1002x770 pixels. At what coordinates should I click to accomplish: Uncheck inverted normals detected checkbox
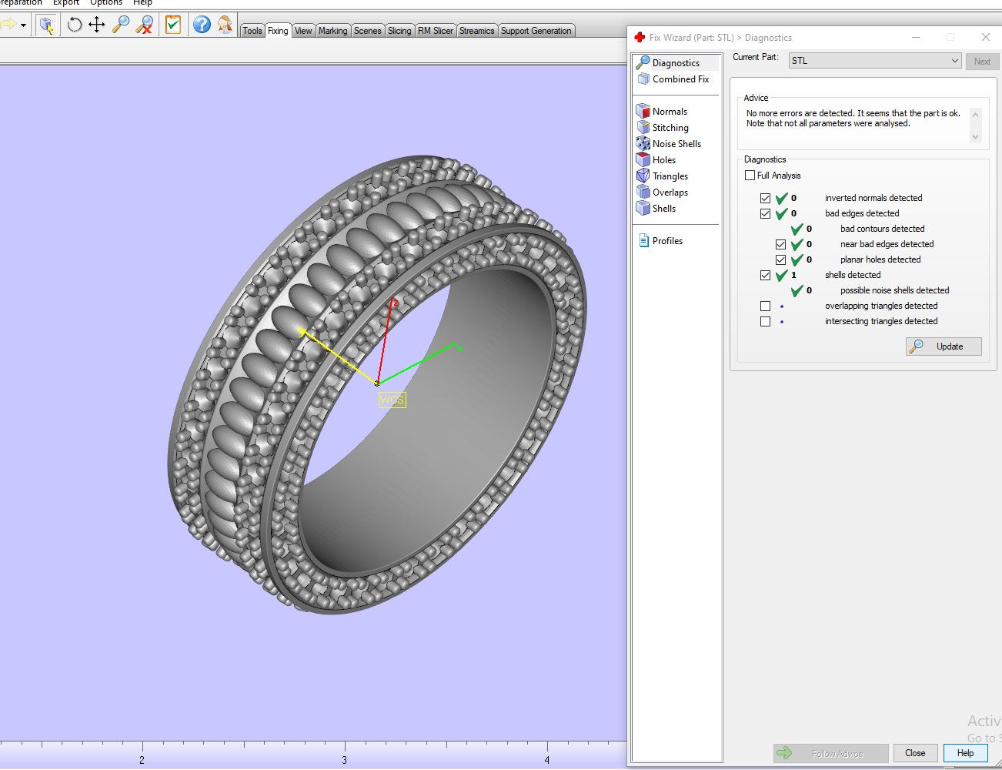765,198
